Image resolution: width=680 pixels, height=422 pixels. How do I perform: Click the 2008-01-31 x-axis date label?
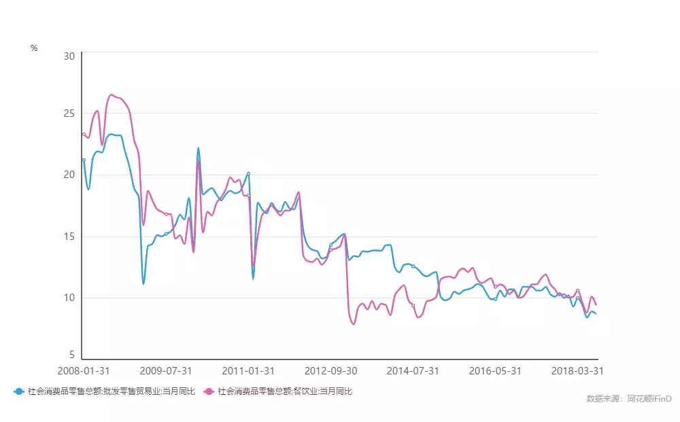84,370
